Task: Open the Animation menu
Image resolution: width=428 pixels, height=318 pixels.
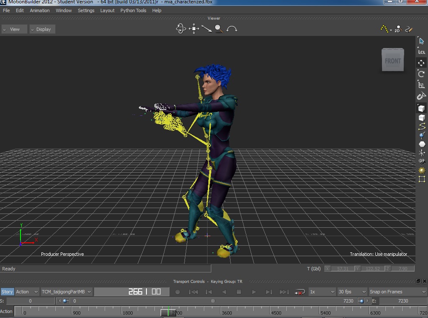Action: (x=40, y=10)
